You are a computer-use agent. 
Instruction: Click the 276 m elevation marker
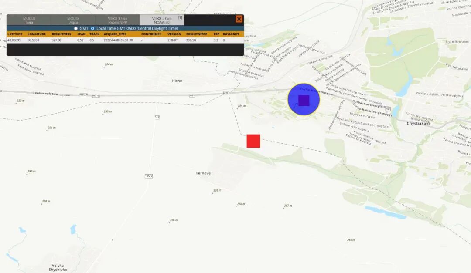click(241, 204)
